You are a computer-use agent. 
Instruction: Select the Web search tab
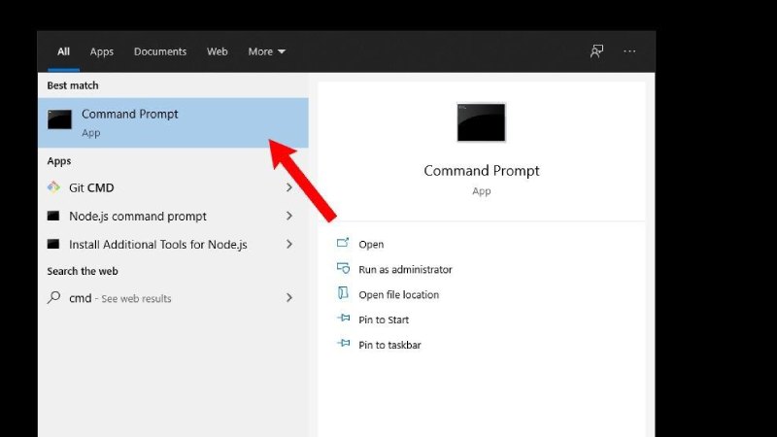pyautogui.click(x=217, y=51)
